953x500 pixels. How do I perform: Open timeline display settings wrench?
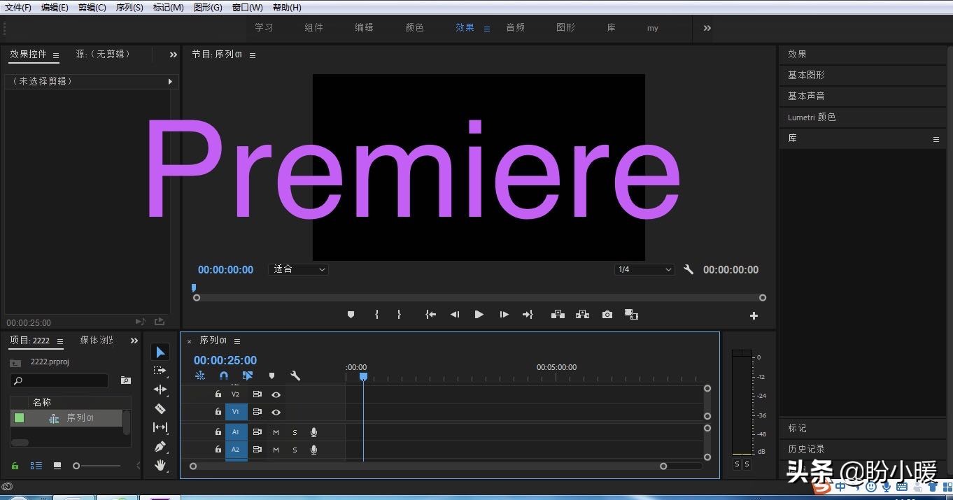click(295, 376)
